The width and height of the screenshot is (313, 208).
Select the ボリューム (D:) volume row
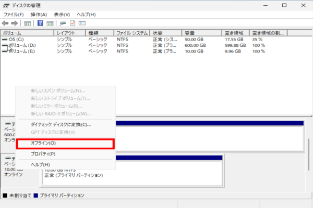click(x=20, y=45)
